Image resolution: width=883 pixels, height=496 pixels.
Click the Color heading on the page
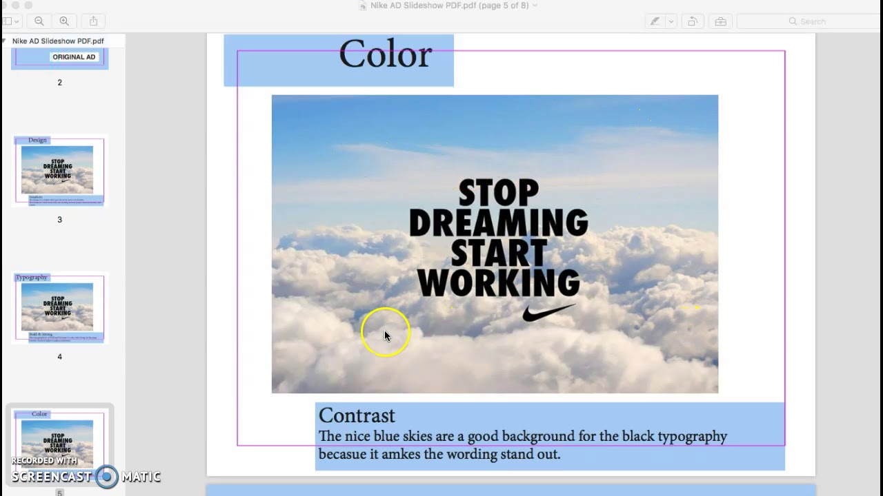(x=385, y=54)
